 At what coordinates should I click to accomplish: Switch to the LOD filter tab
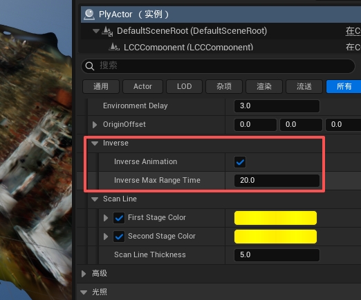point(184,86)
